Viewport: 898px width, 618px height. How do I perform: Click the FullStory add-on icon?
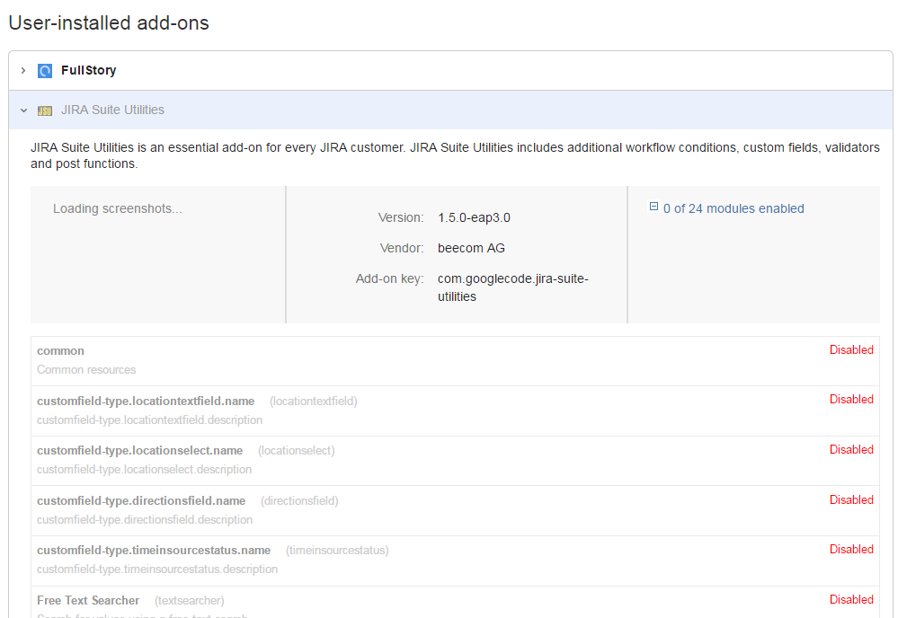point(45,70)
